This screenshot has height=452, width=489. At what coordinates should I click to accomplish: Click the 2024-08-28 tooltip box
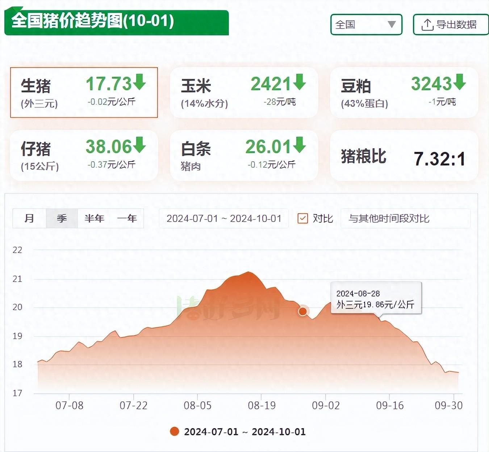pos(376,298)
